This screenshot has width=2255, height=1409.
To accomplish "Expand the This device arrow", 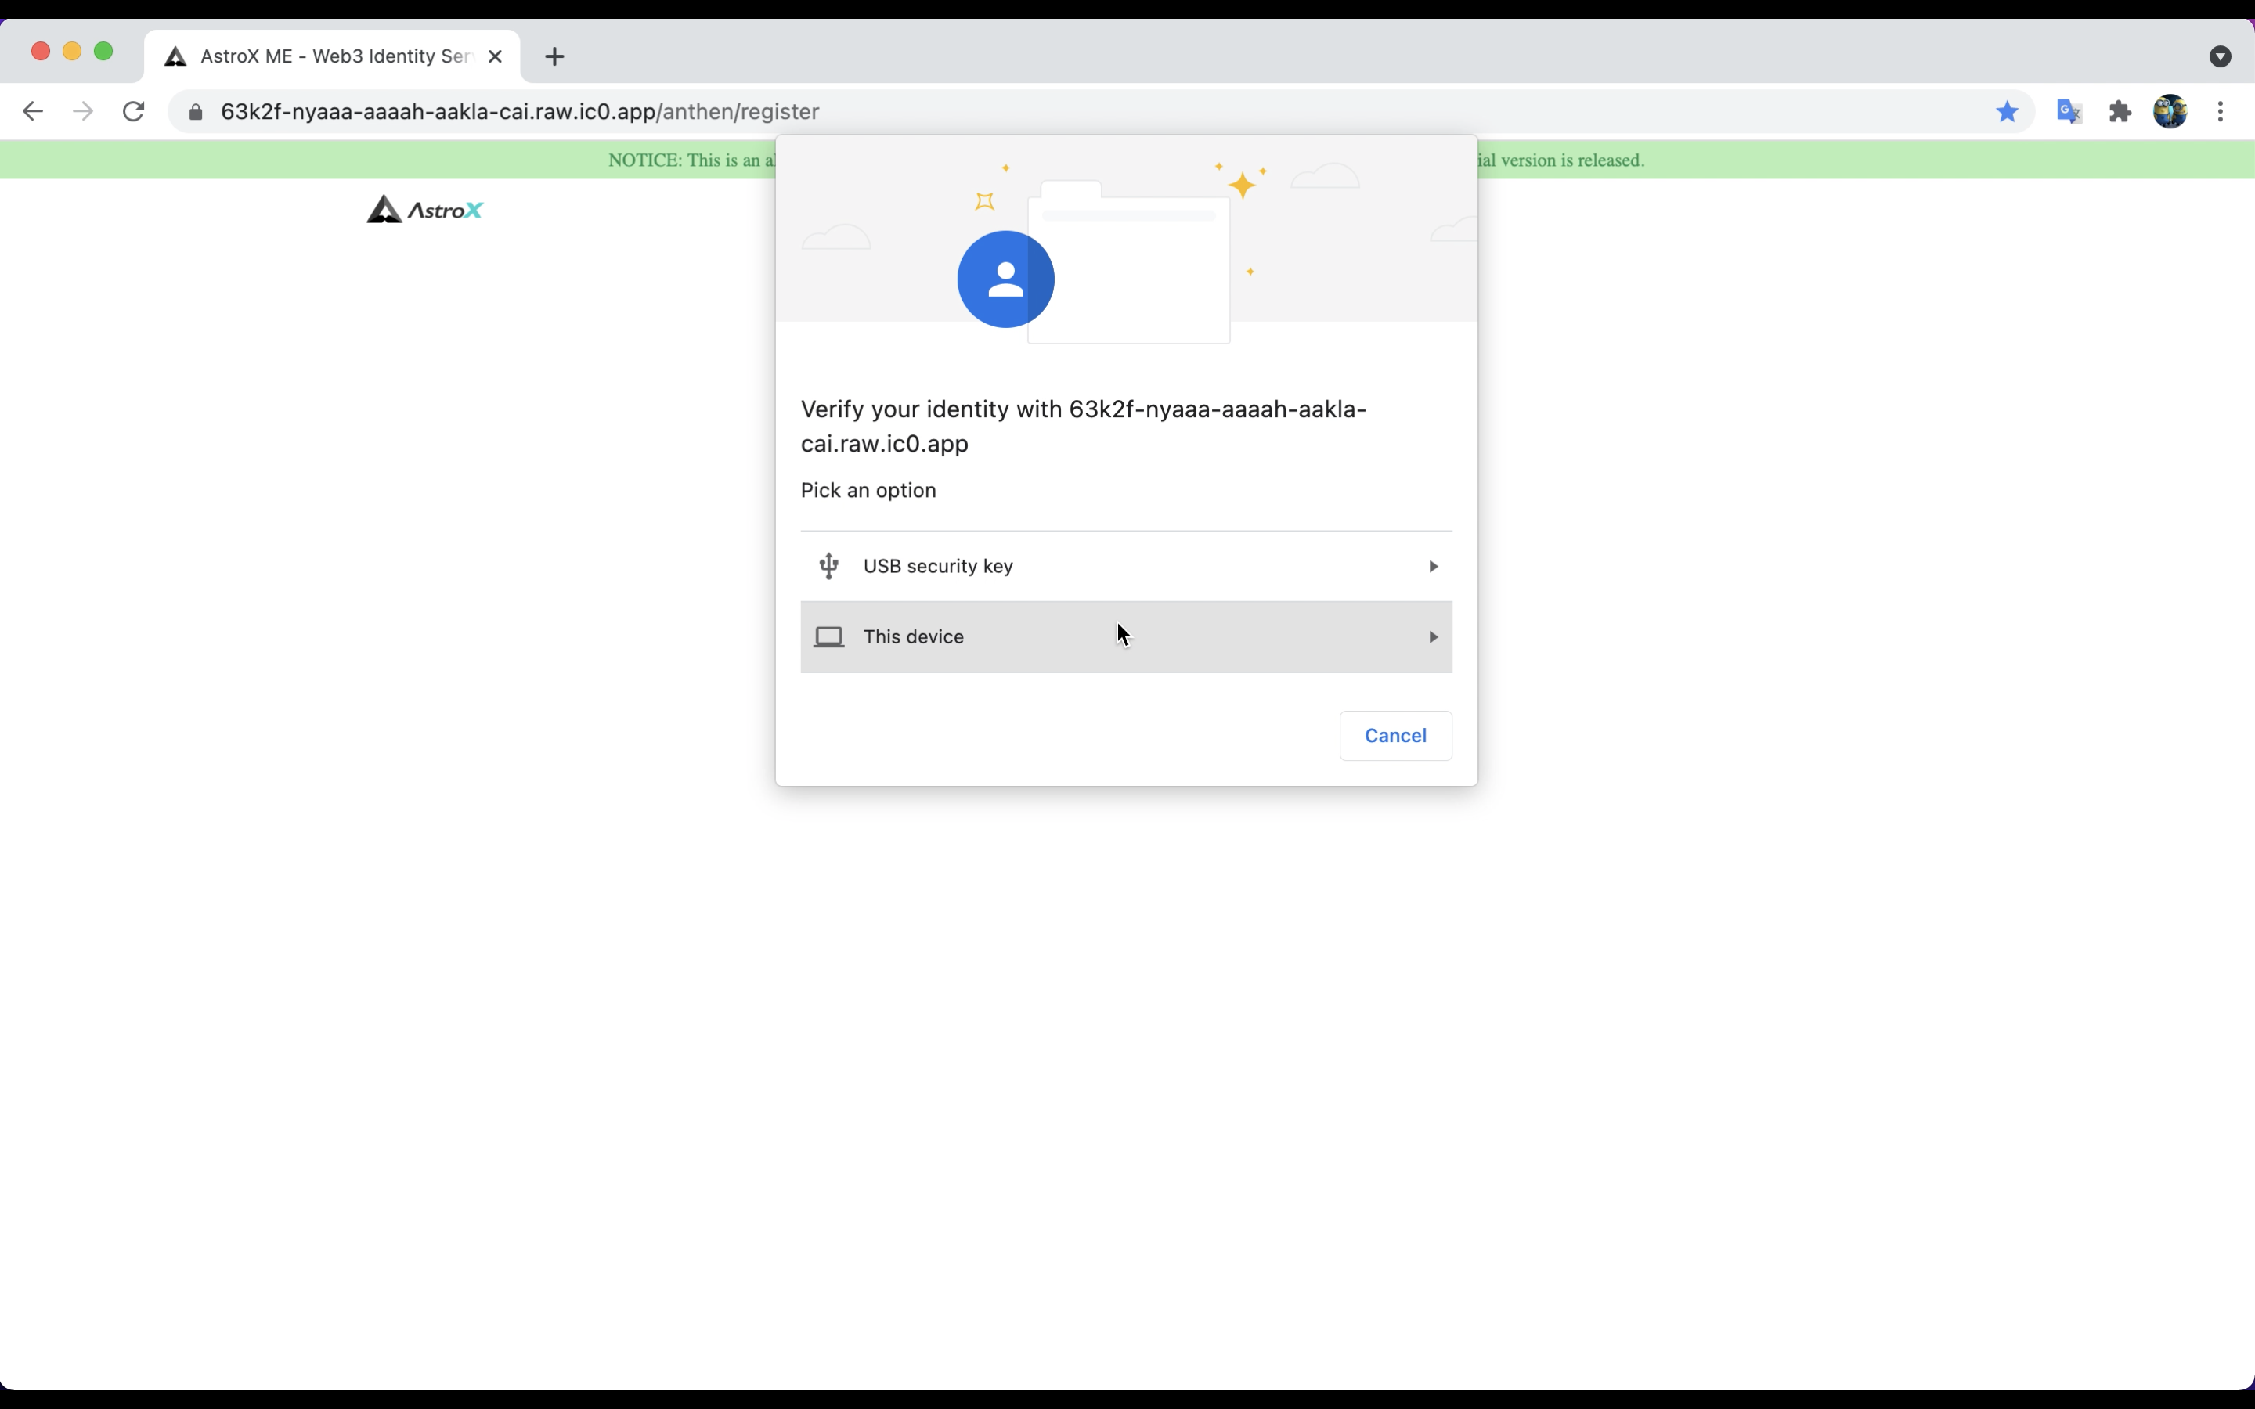I will tap(1433, 637).
